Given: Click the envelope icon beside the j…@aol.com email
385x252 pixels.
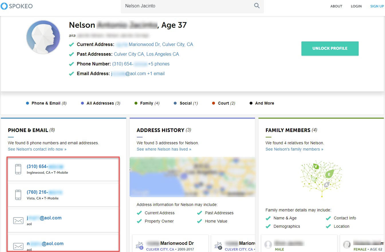Looking at the screenshot, I should pos(18,221).
